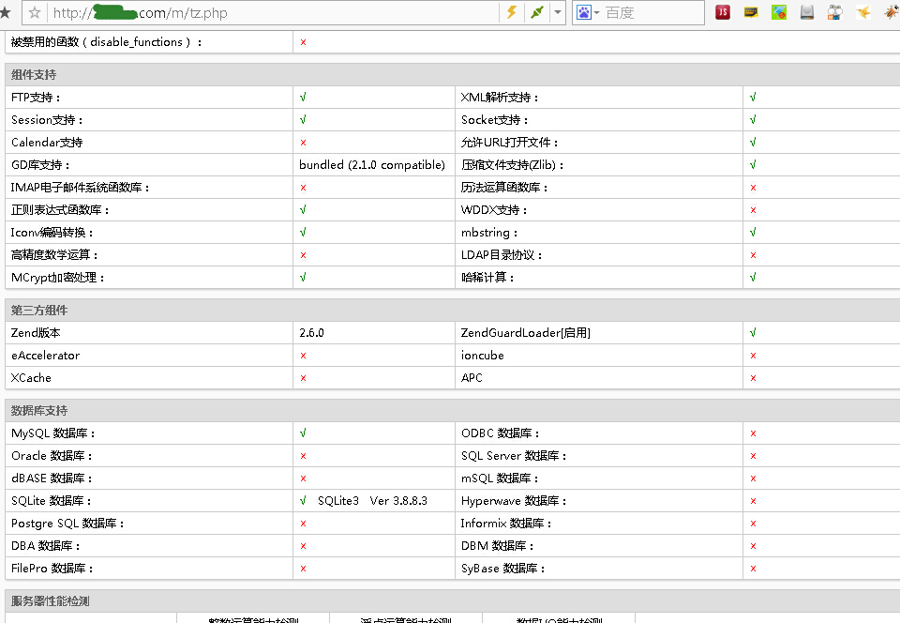
Task: Click the 第三方组件 section header
Action: click(39, 311)
